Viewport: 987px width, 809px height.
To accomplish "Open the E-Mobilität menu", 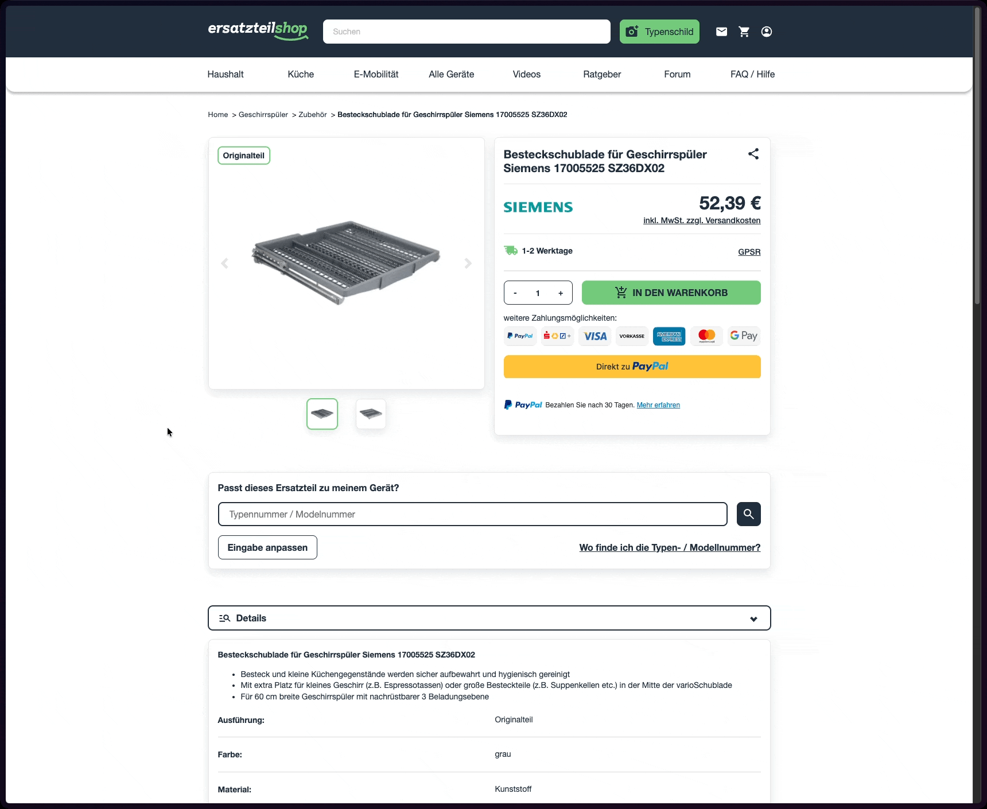I will [x=376, y=75].
